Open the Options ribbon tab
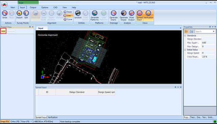This screenshot has width=217, height=124. click(45, 7)
